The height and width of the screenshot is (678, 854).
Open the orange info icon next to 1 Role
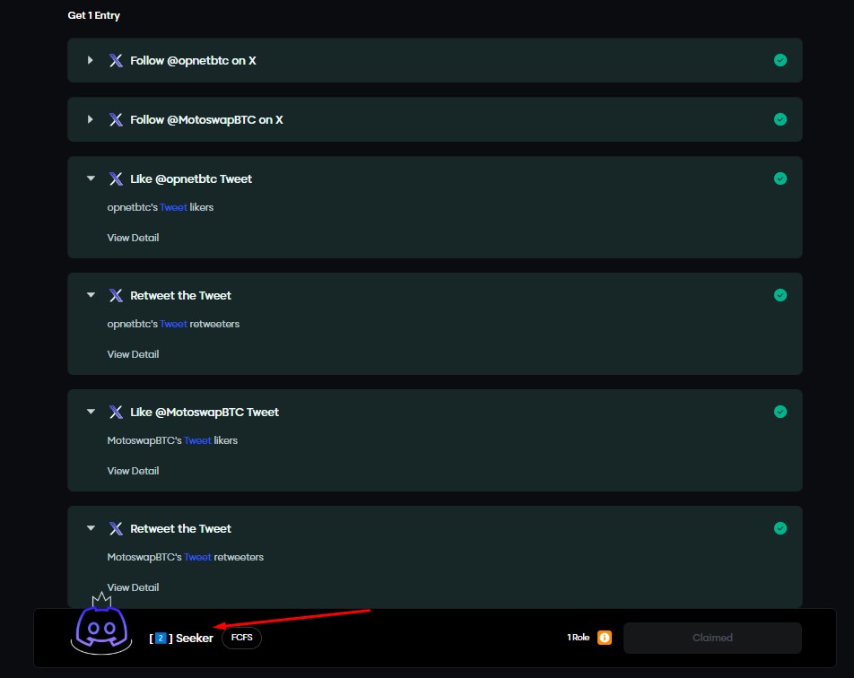(605, 638)
